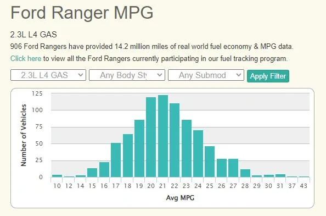The height and width of the screenshot is (216, 326).
Task: Click the '50' y-axis value
Action: [x=39, y=143]
